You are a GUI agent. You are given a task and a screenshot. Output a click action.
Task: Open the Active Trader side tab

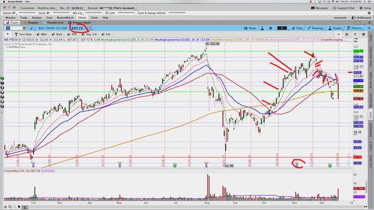pyautogui.click(x=370, y=80)
